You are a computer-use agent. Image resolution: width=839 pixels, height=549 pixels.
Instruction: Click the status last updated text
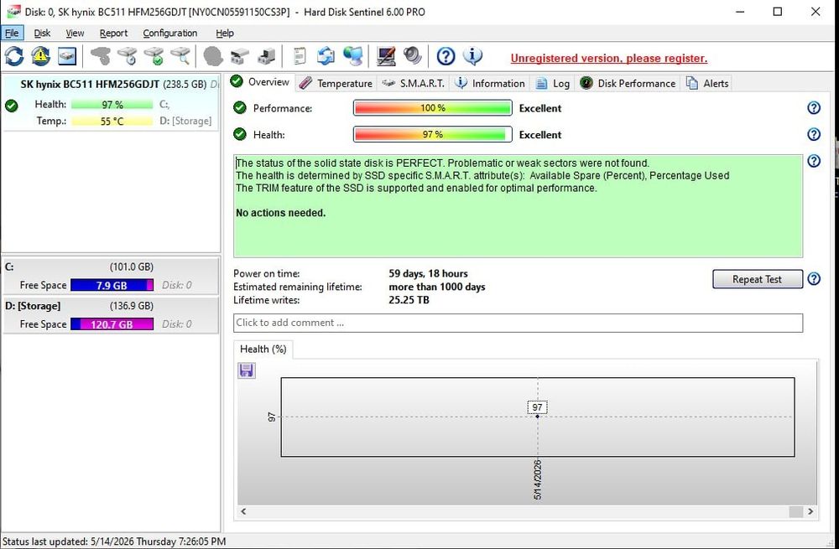pos(114,541)
